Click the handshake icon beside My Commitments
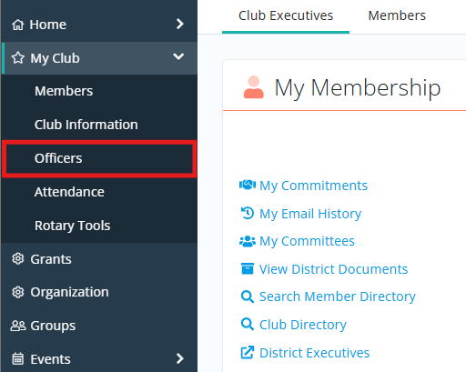Screen dimensions: 466x372 (x=248, y=185)
